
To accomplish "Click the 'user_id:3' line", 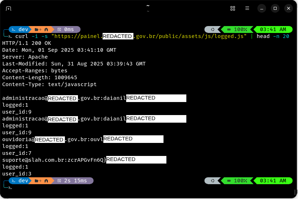I will tap(17, 174).
